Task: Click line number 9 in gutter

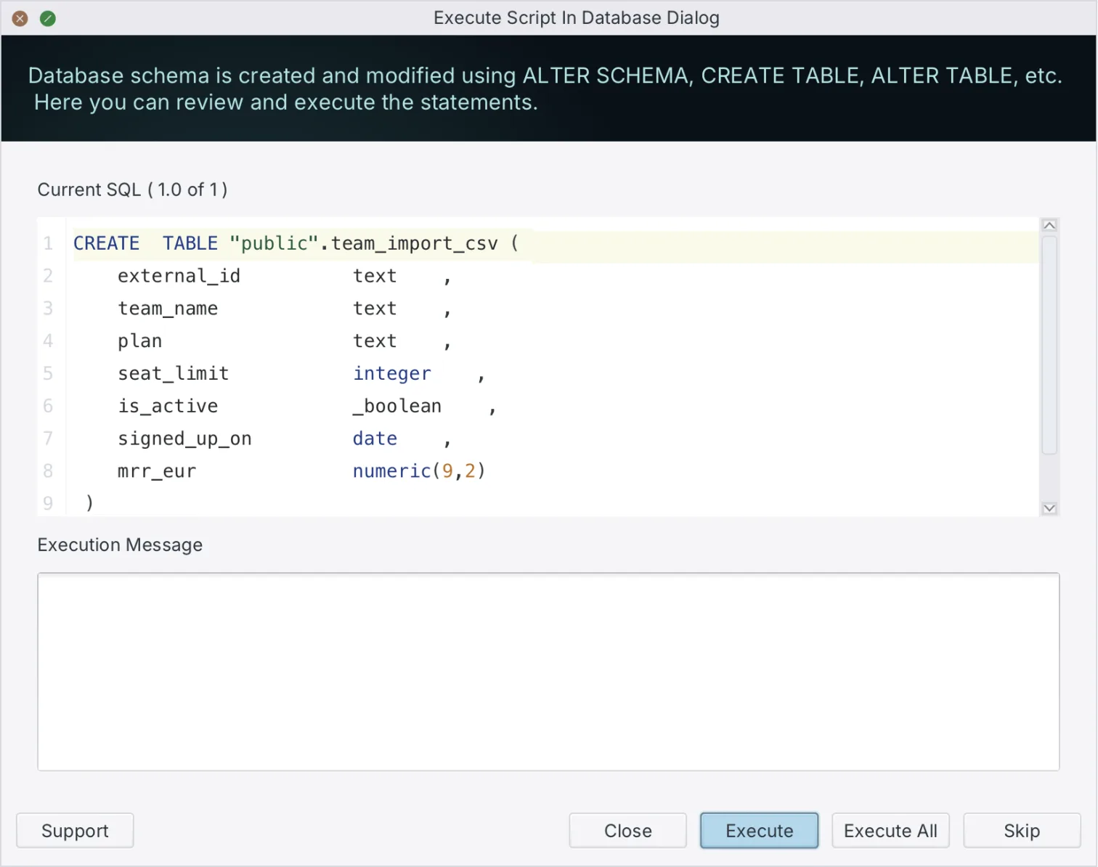Action: (48, 502)
